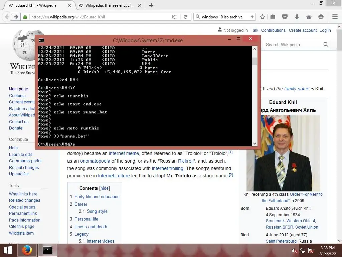Open the Hello chat smiley icon
This screenshot has height=257, width=342.
tap(321, 17)
